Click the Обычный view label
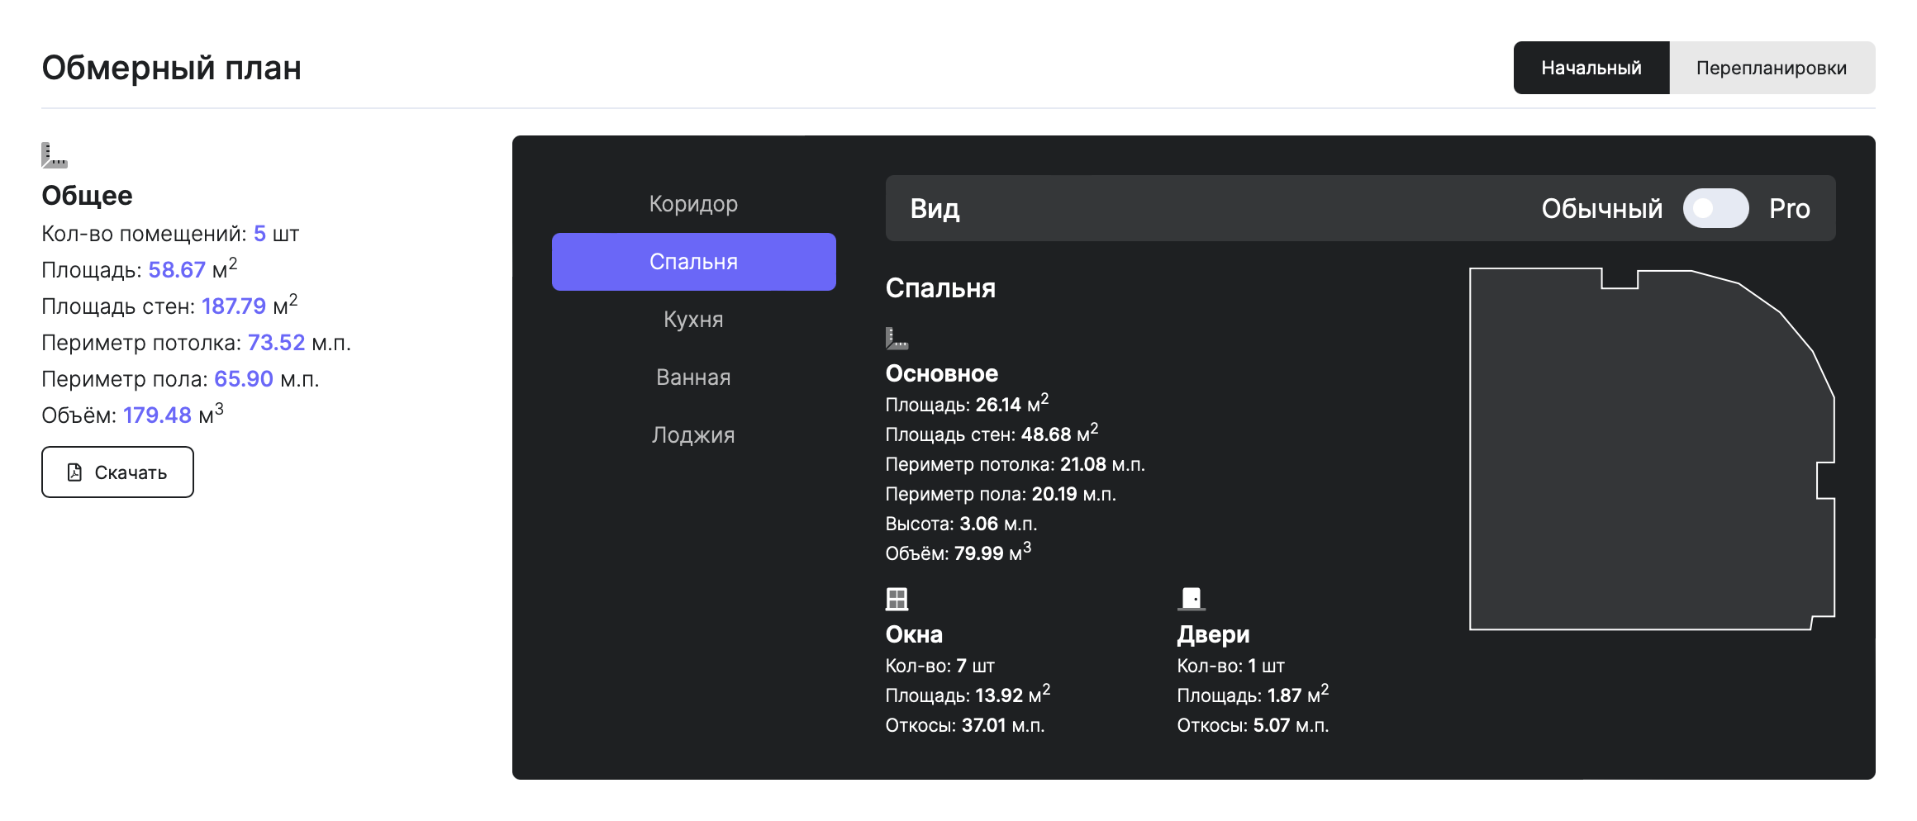The height and width of the screenshot is (821, 1917). 1601,209
